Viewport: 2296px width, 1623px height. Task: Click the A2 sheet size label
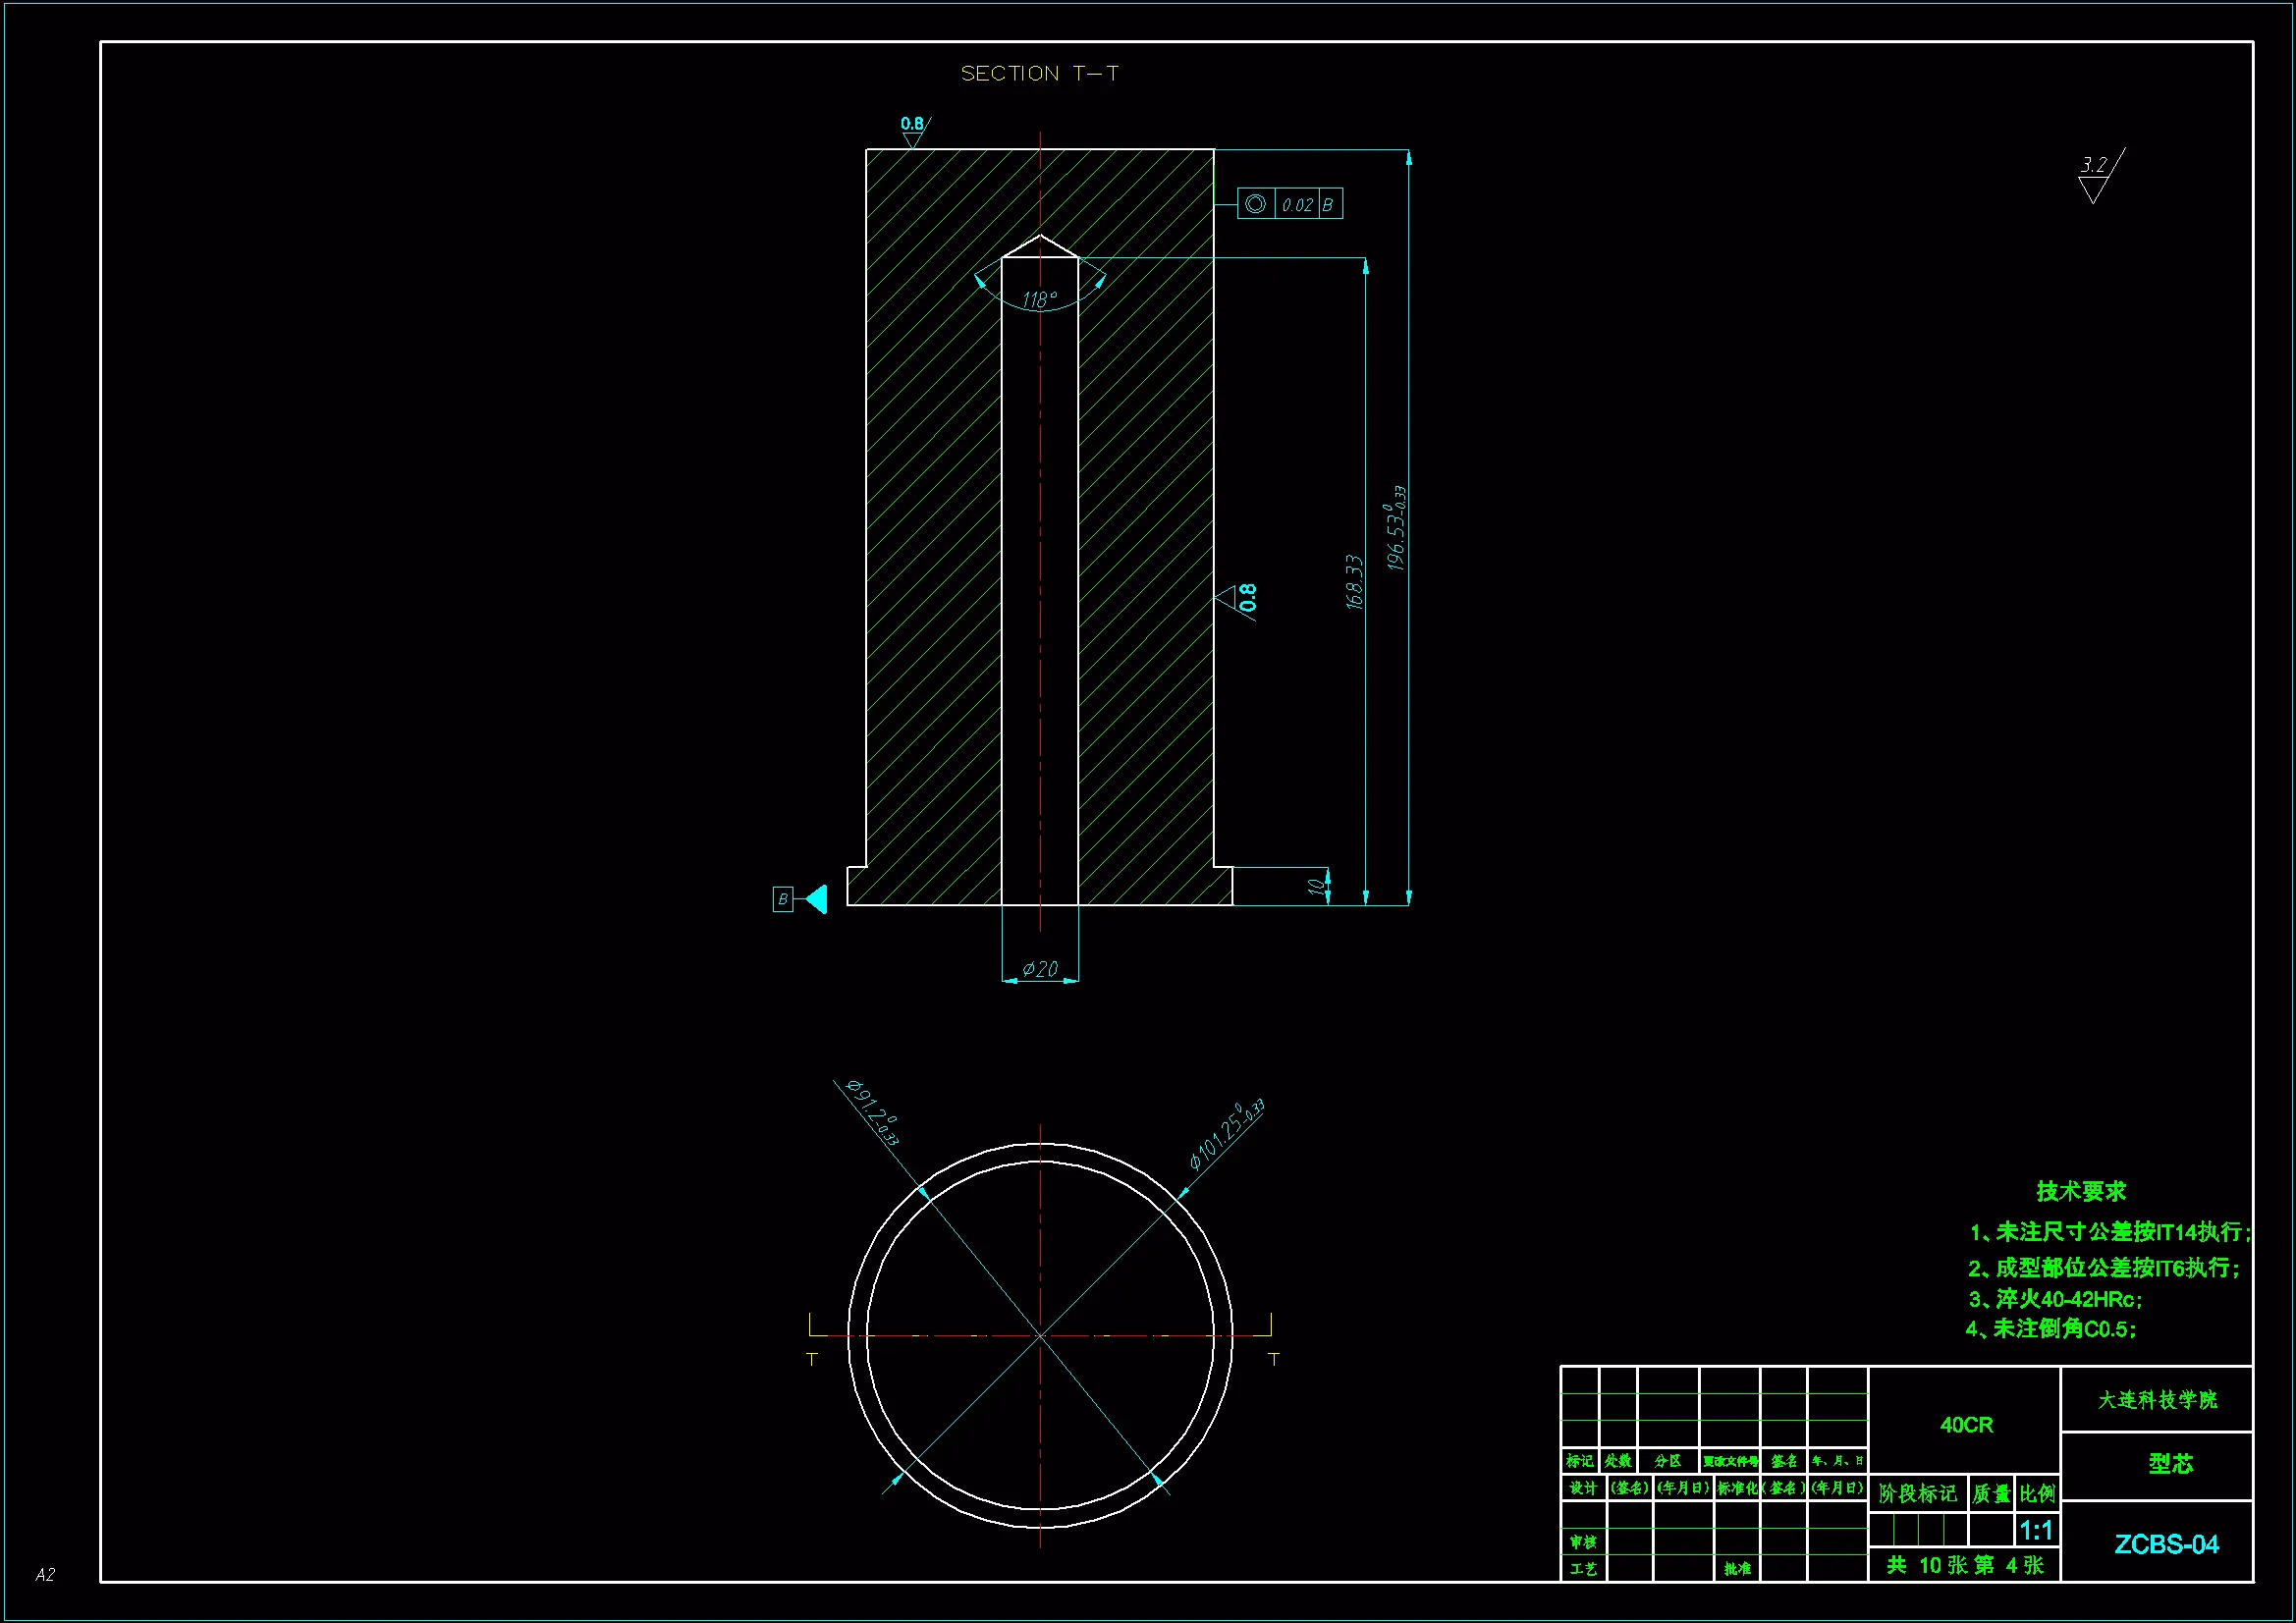45,1575
